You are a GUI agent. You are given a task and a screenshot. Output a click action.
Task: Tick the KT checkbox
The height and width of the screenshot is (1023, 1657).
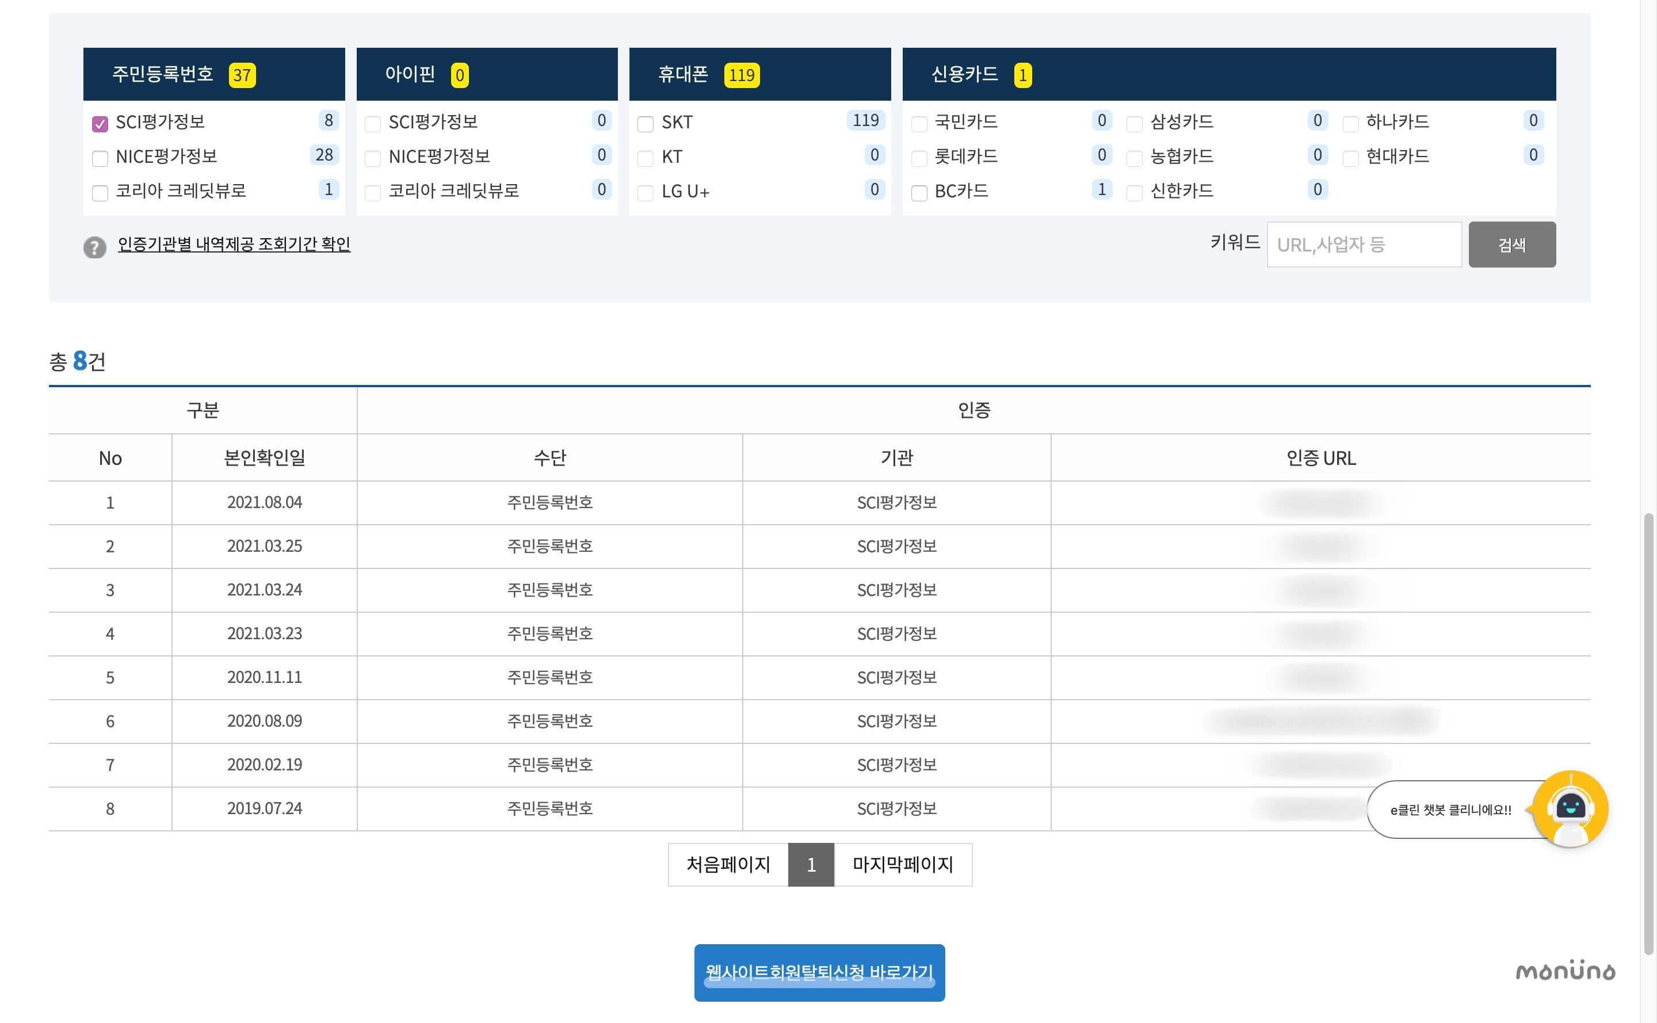[x=646, y=158]
